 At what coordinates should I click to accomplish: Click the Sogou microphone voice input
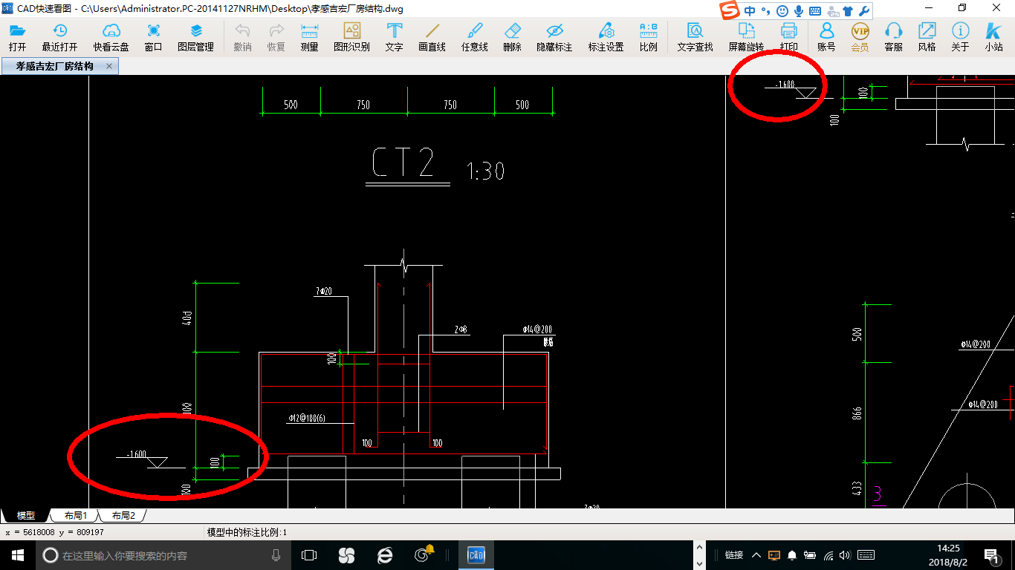tap(799, 11)
